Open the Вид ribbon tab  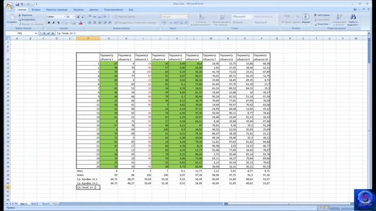[130, 10]
